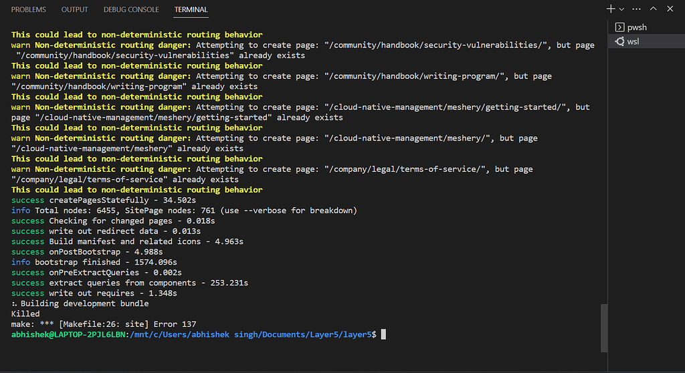The width and height of the screenshot is (685, 373).
Task: Open the terminal panel more actions menu
Action: pos(637,9)
